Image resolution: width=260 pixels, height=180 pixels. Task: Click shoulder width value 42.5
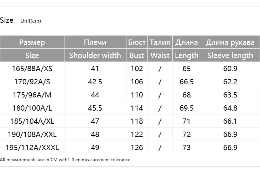point(95,81)
